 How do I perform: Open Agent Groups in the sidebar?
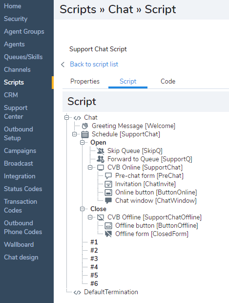(24, 31)
